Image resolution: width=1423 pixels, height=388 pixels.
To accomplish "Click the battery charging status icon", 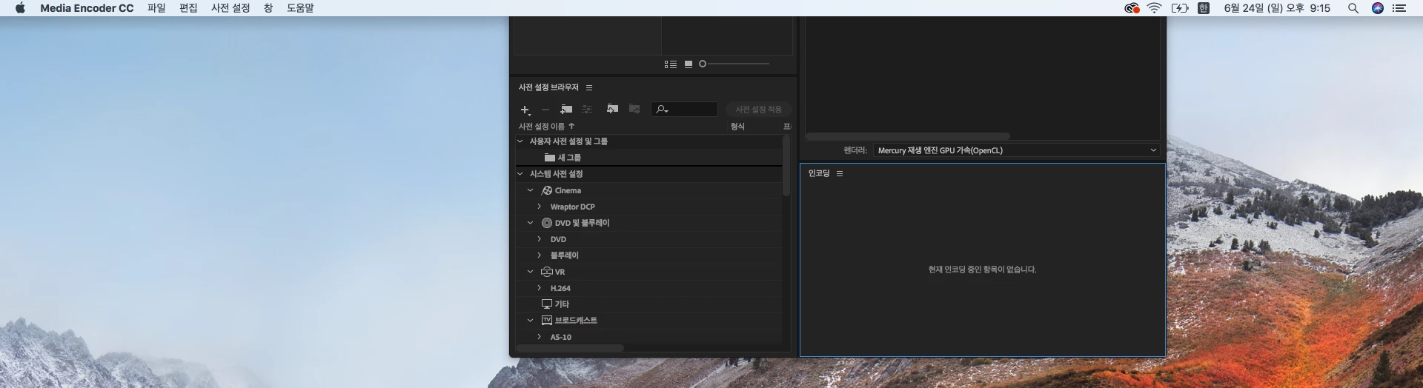I will [1179, 8].
